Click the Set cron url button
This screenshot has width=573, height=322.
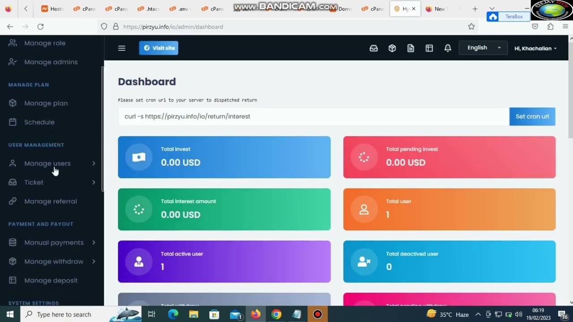(x=532, y=116)
